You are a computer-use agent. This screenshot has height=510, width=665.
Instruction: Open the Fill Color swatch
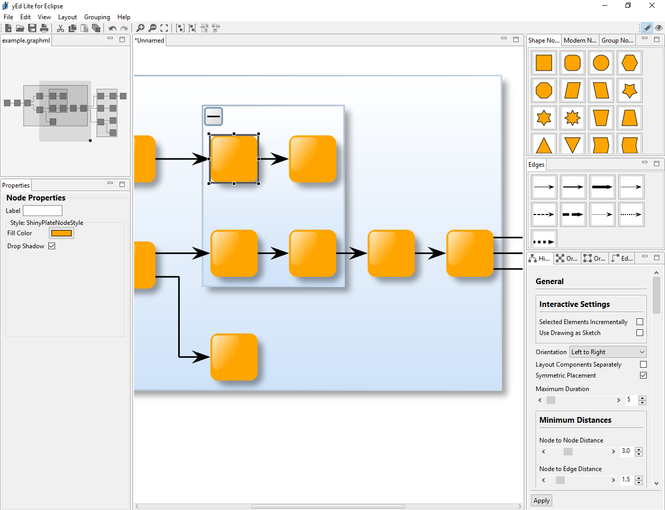[61, 233]
